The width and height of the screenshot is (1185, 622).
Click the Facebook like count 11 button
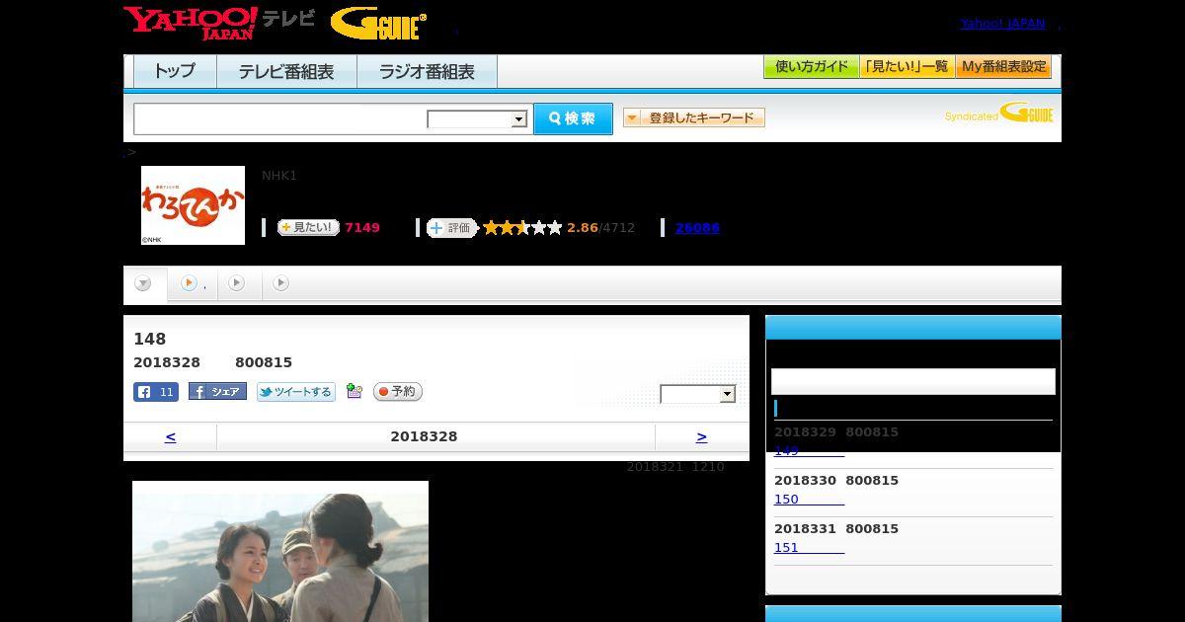(x=156, y=392)
